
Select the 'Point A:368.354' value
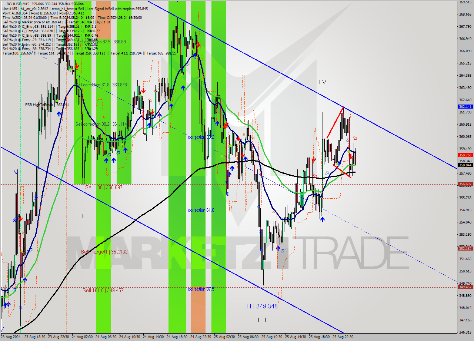pyautogui.click(x=15, y=13)
